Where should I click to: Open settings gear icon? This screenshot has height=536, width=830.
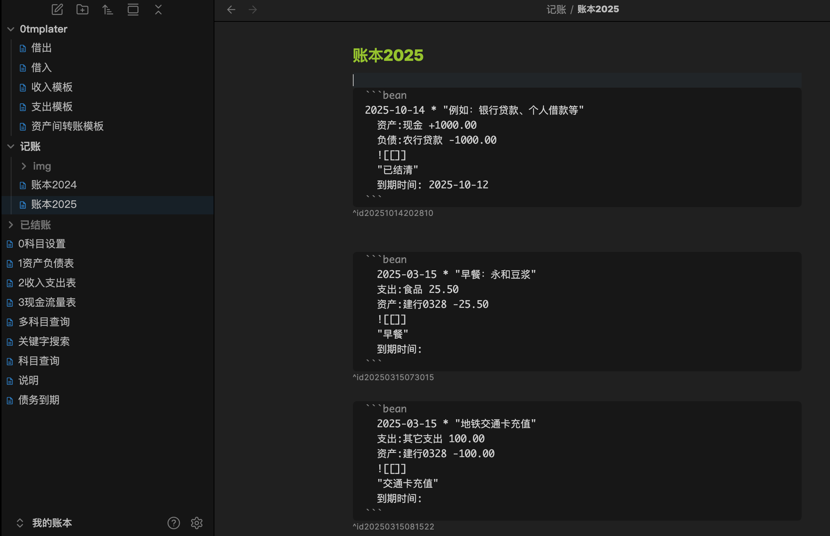coord(197,523)
